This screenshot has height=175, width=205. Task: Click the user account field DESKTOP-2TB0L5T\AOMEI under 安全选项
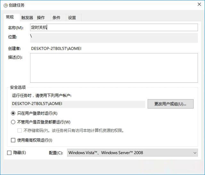[78, 104]
